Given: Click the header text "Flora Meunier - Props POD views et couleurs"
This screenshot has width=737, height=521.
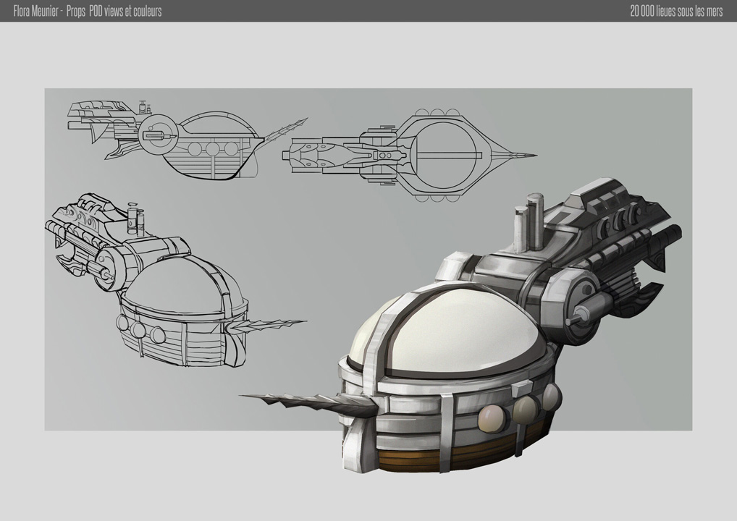Looking at the screenshot, I should click(88, 12).
